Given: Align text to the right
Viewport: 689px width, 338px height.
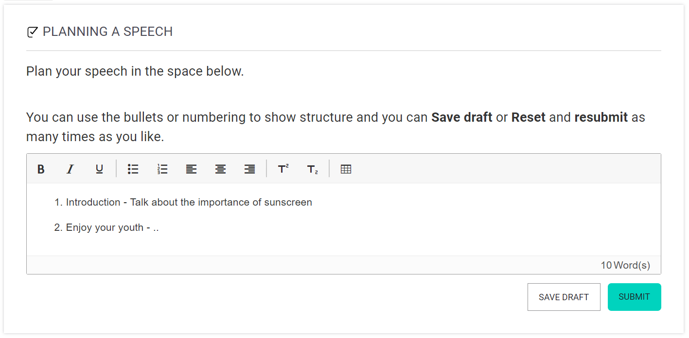Looking at the screenshot, I should 249,169.
